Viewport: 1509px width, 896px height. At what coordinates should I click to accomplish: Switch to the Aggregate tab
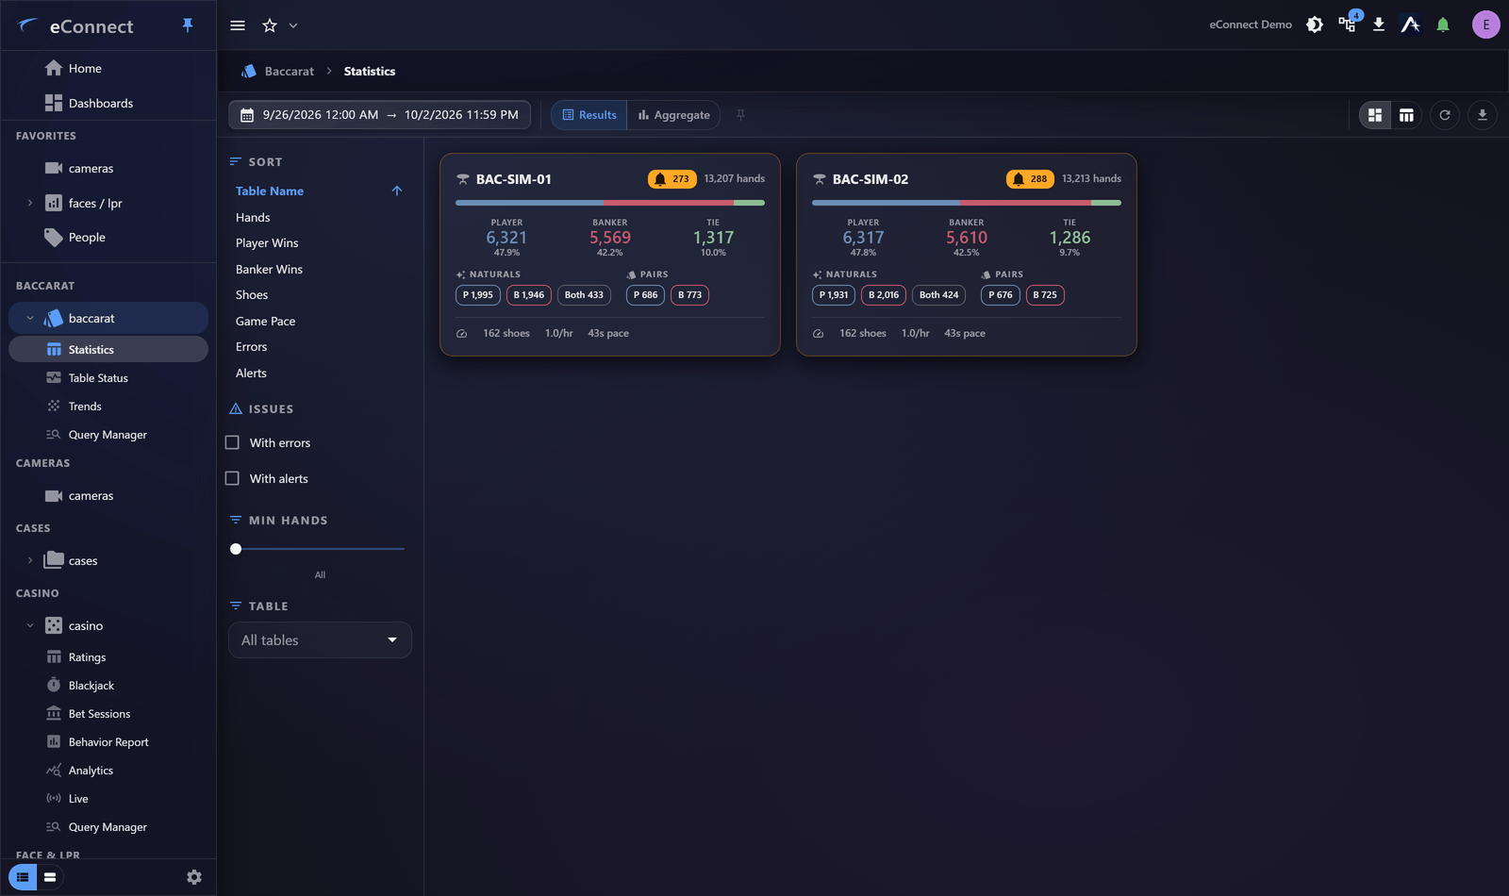pyautogui.click(x=673, y=115)
